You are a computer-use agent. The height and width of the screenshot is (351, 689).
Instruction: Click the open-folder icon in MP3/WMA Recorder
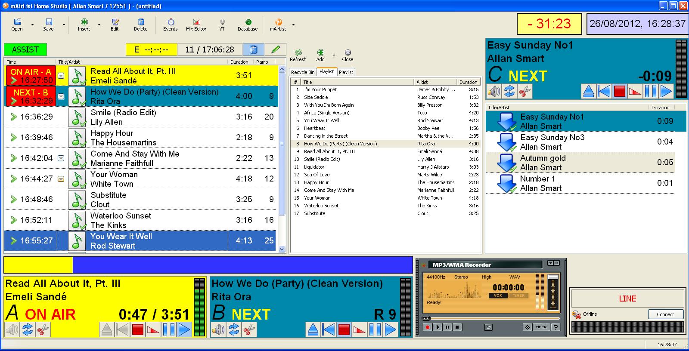click(488, 327)
